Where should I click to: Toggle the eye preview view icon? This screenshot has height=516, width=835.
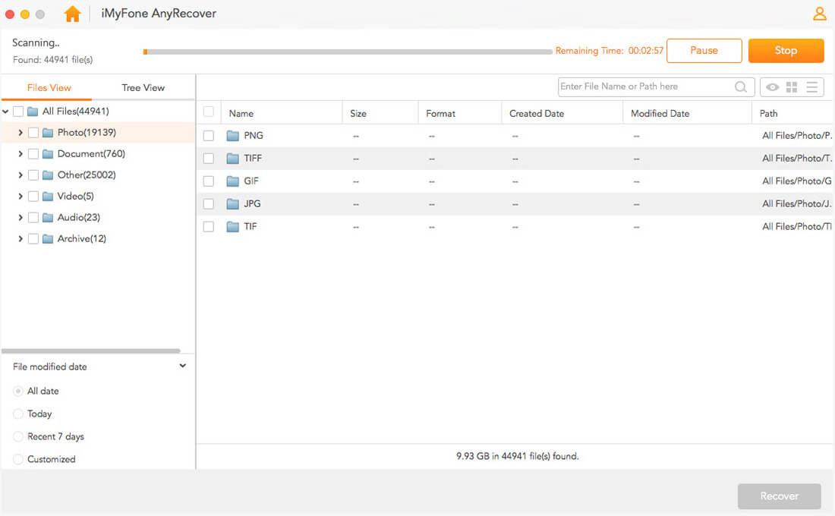(772, 87)
